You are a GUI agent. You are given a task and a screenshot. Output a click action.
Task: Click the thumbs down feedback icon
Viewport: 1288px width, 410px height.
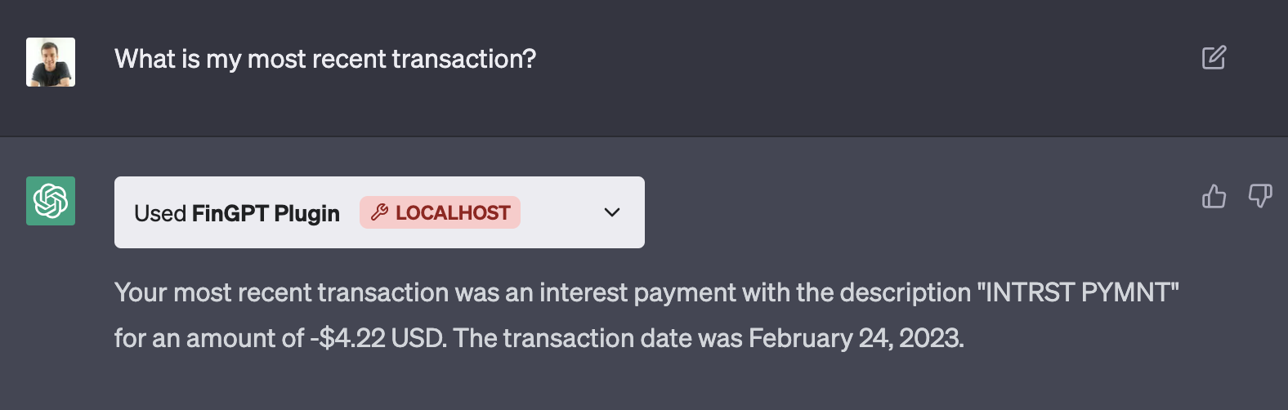[1259, 196]
